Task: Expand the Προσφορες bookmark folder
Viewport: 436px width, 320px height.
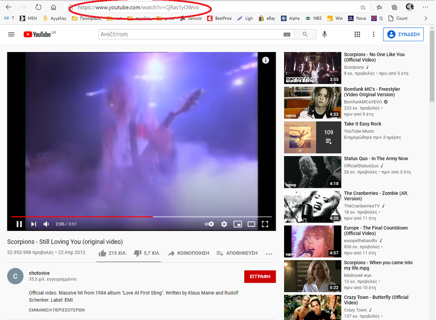Action: pyautogui.click(x=86, y=18)
